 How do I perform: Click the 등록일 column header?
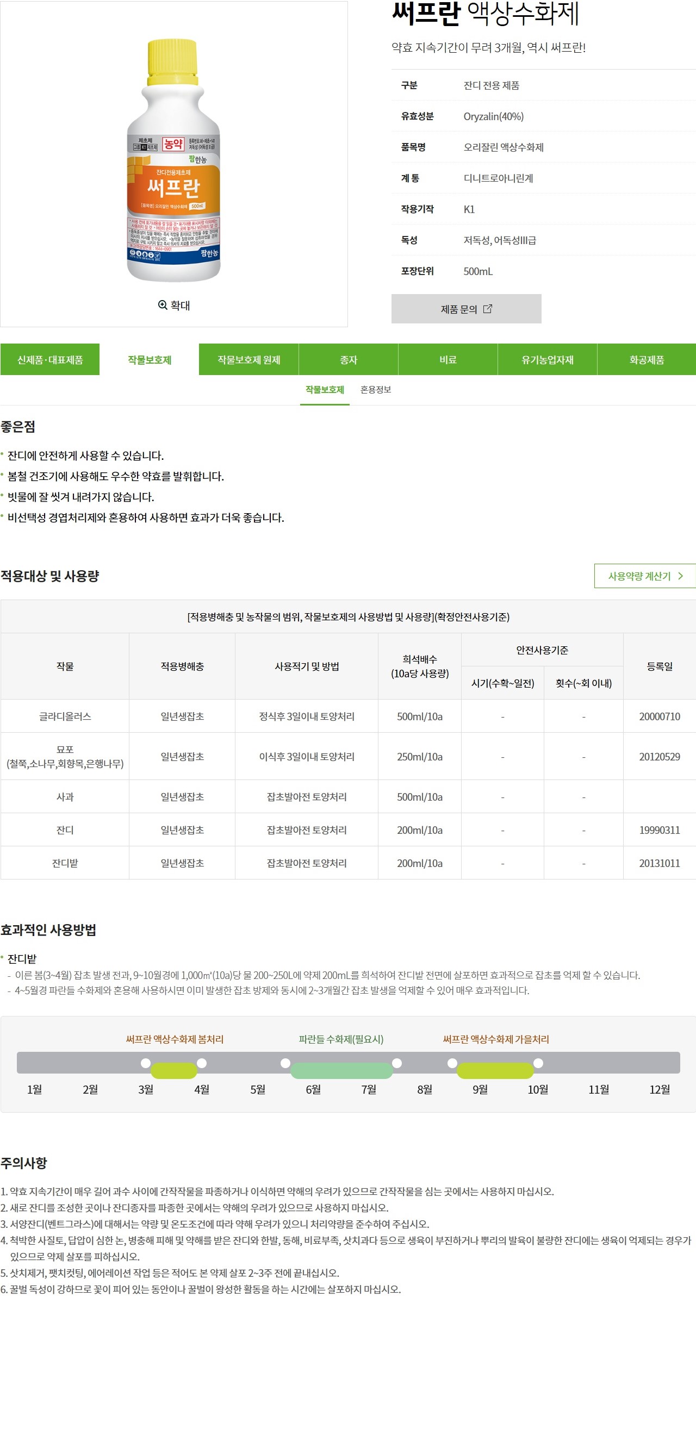click(660, 666)
